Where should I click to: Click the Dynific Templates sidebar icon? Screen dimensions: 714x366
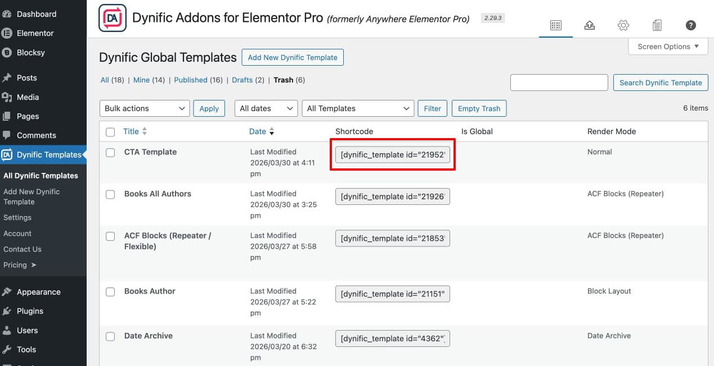7,155
